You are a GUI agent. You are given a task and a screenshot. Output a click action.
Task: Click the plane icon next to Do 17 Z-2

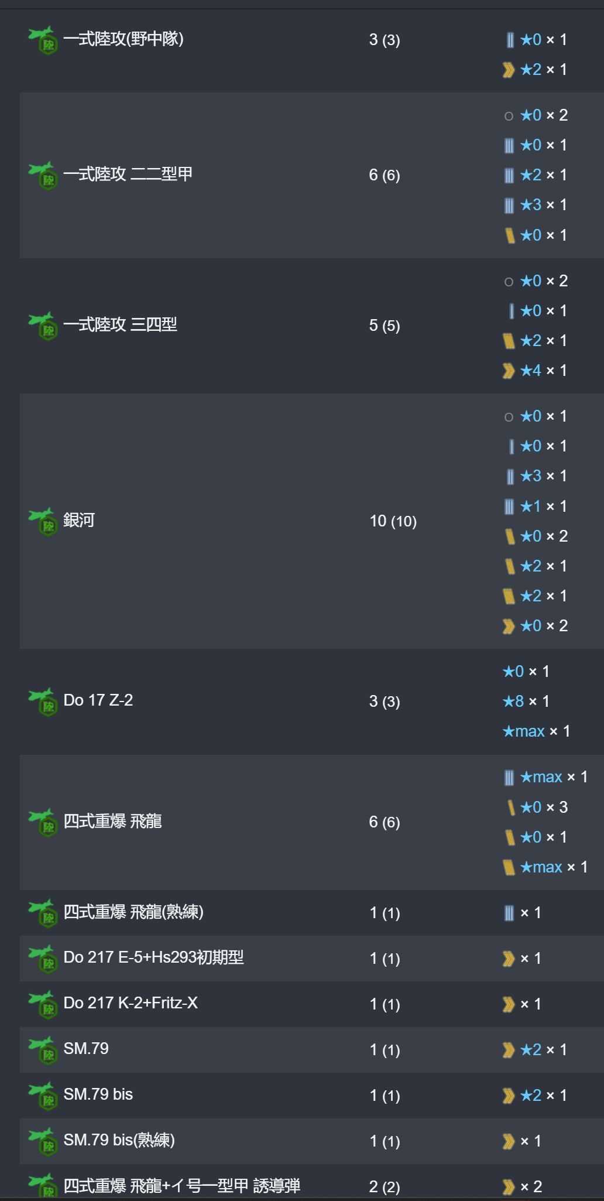click(x=43, y=701)
